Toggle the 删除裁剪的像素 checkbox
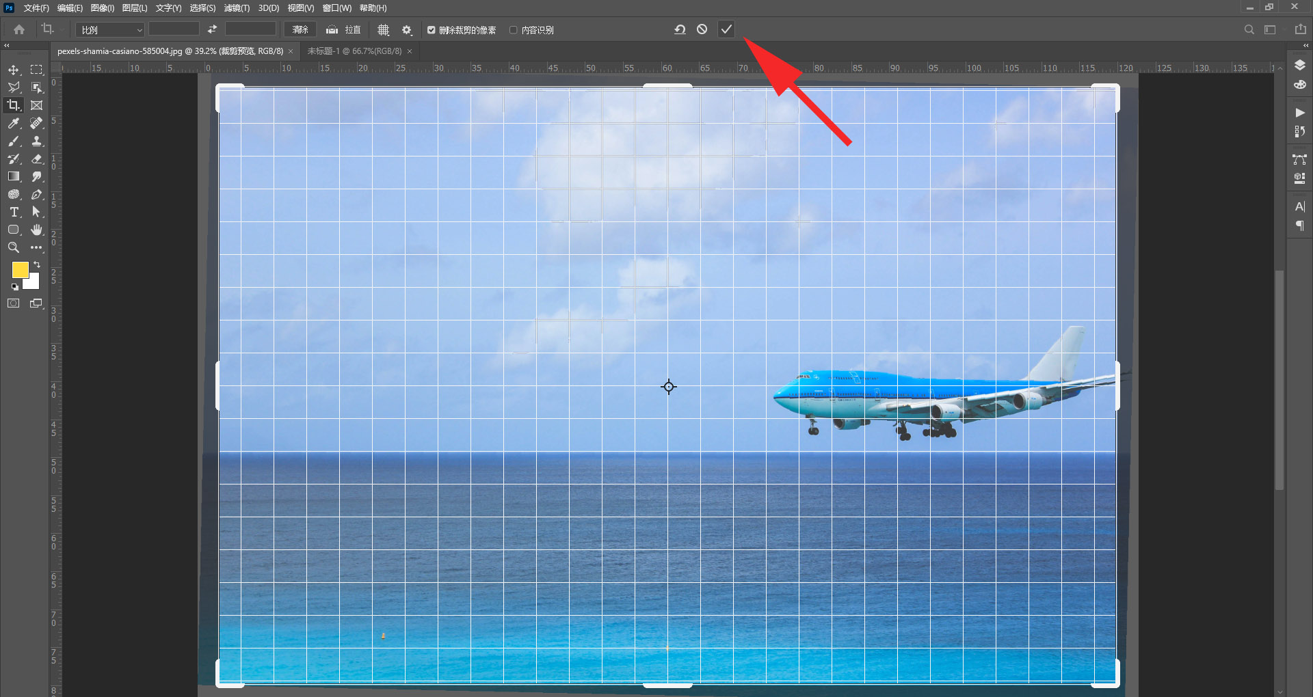 (432, 30)
